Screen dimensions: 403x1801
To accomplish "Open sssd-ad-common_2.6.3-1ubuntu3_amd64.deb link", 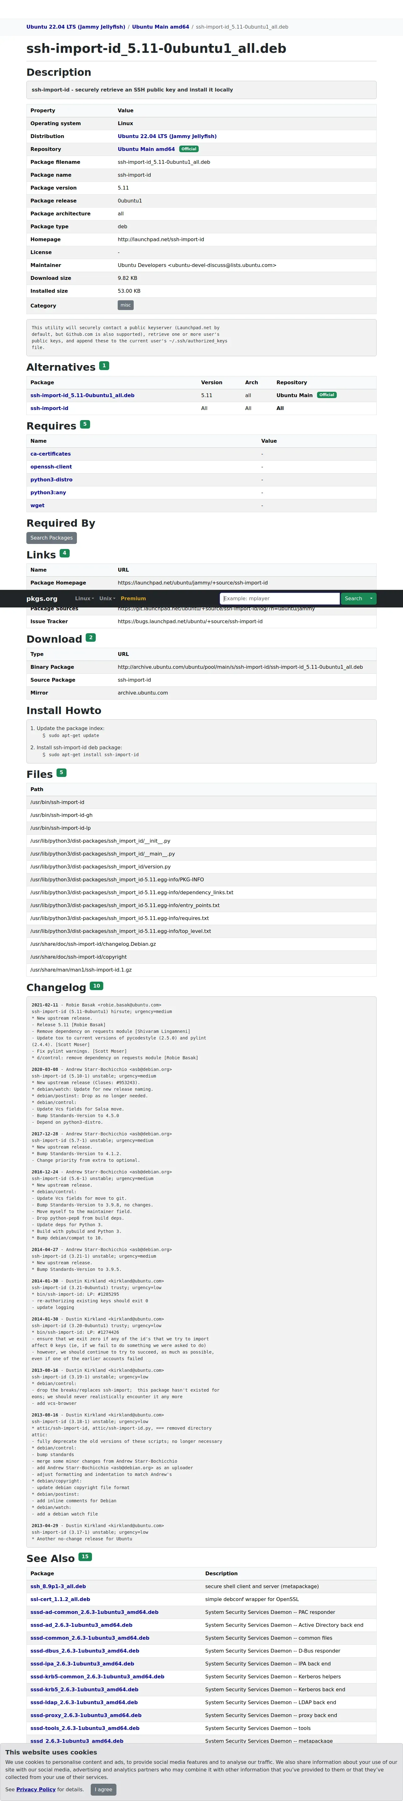I will 94,1612.
